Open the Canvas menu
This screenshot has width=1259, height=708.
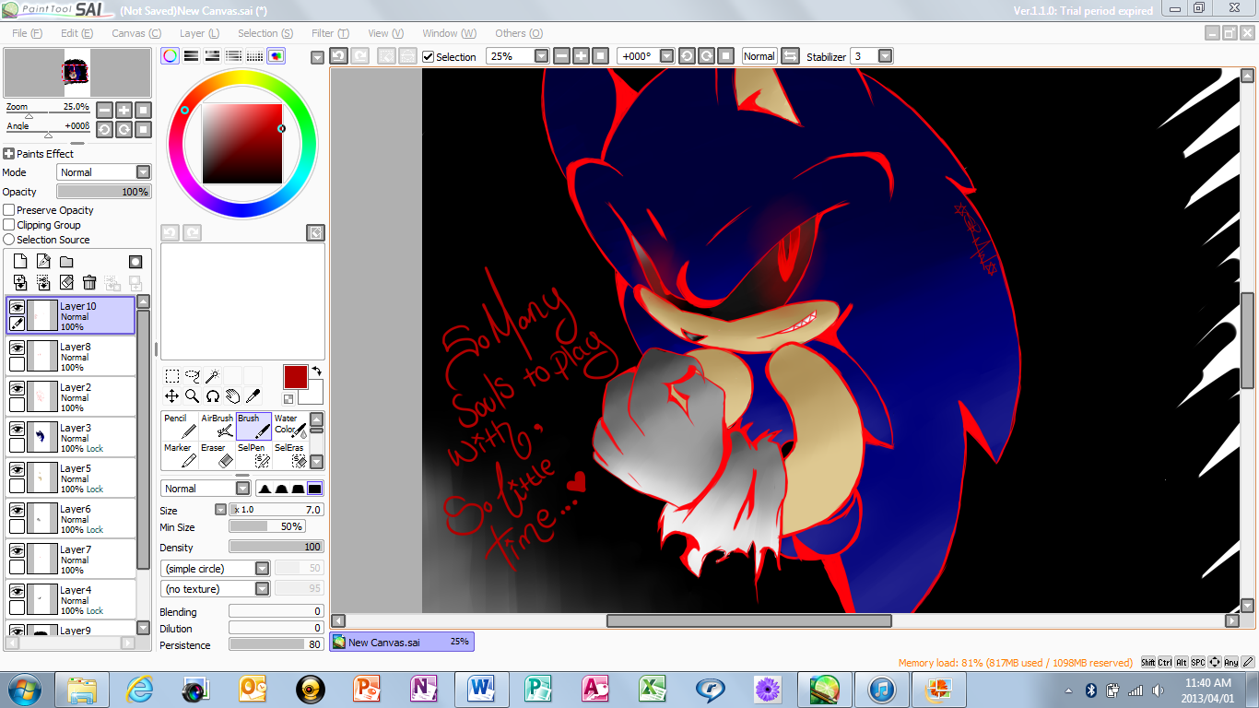[135, 33]
